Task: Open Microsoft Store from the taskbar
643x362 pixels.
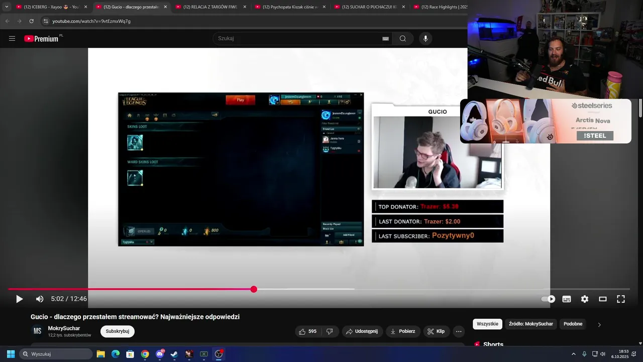Action: pyautogui.click(x=130, y=354)
